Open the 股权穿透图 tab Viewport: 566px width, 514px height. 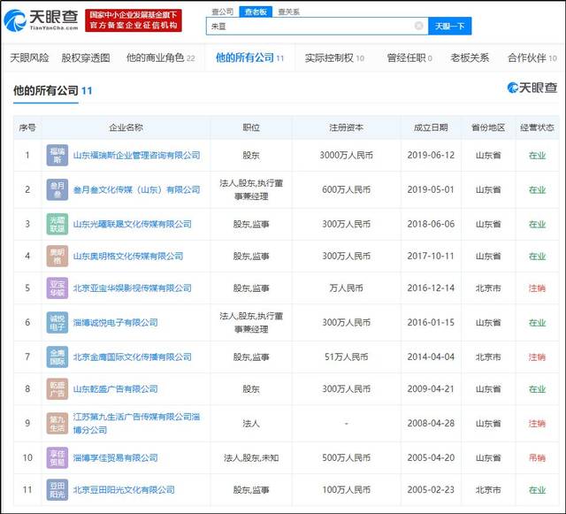[86, 58]
